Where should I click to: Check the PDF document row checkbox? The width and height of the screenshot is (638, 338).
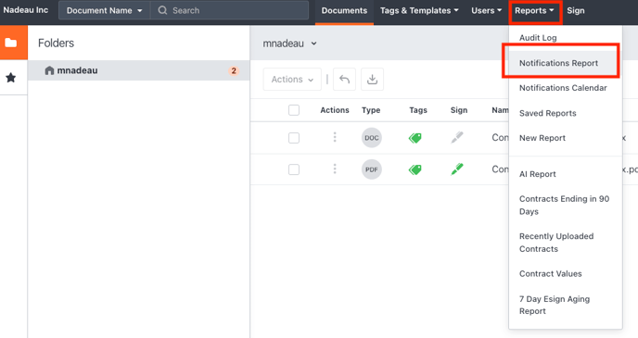(294, 169)
